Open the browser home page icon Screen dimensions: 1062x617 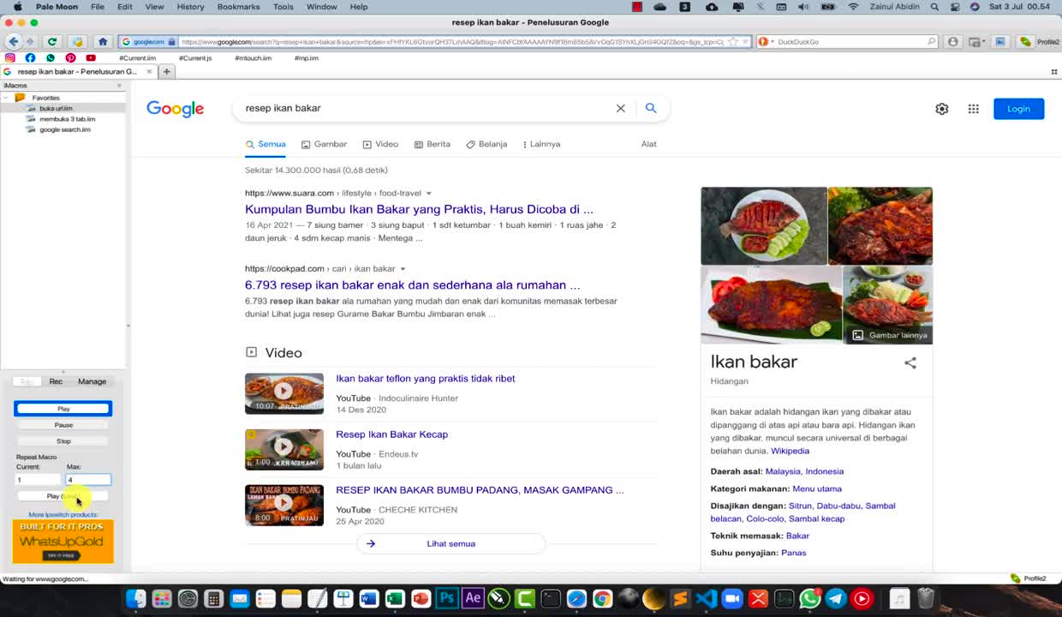tap(103, 41)
